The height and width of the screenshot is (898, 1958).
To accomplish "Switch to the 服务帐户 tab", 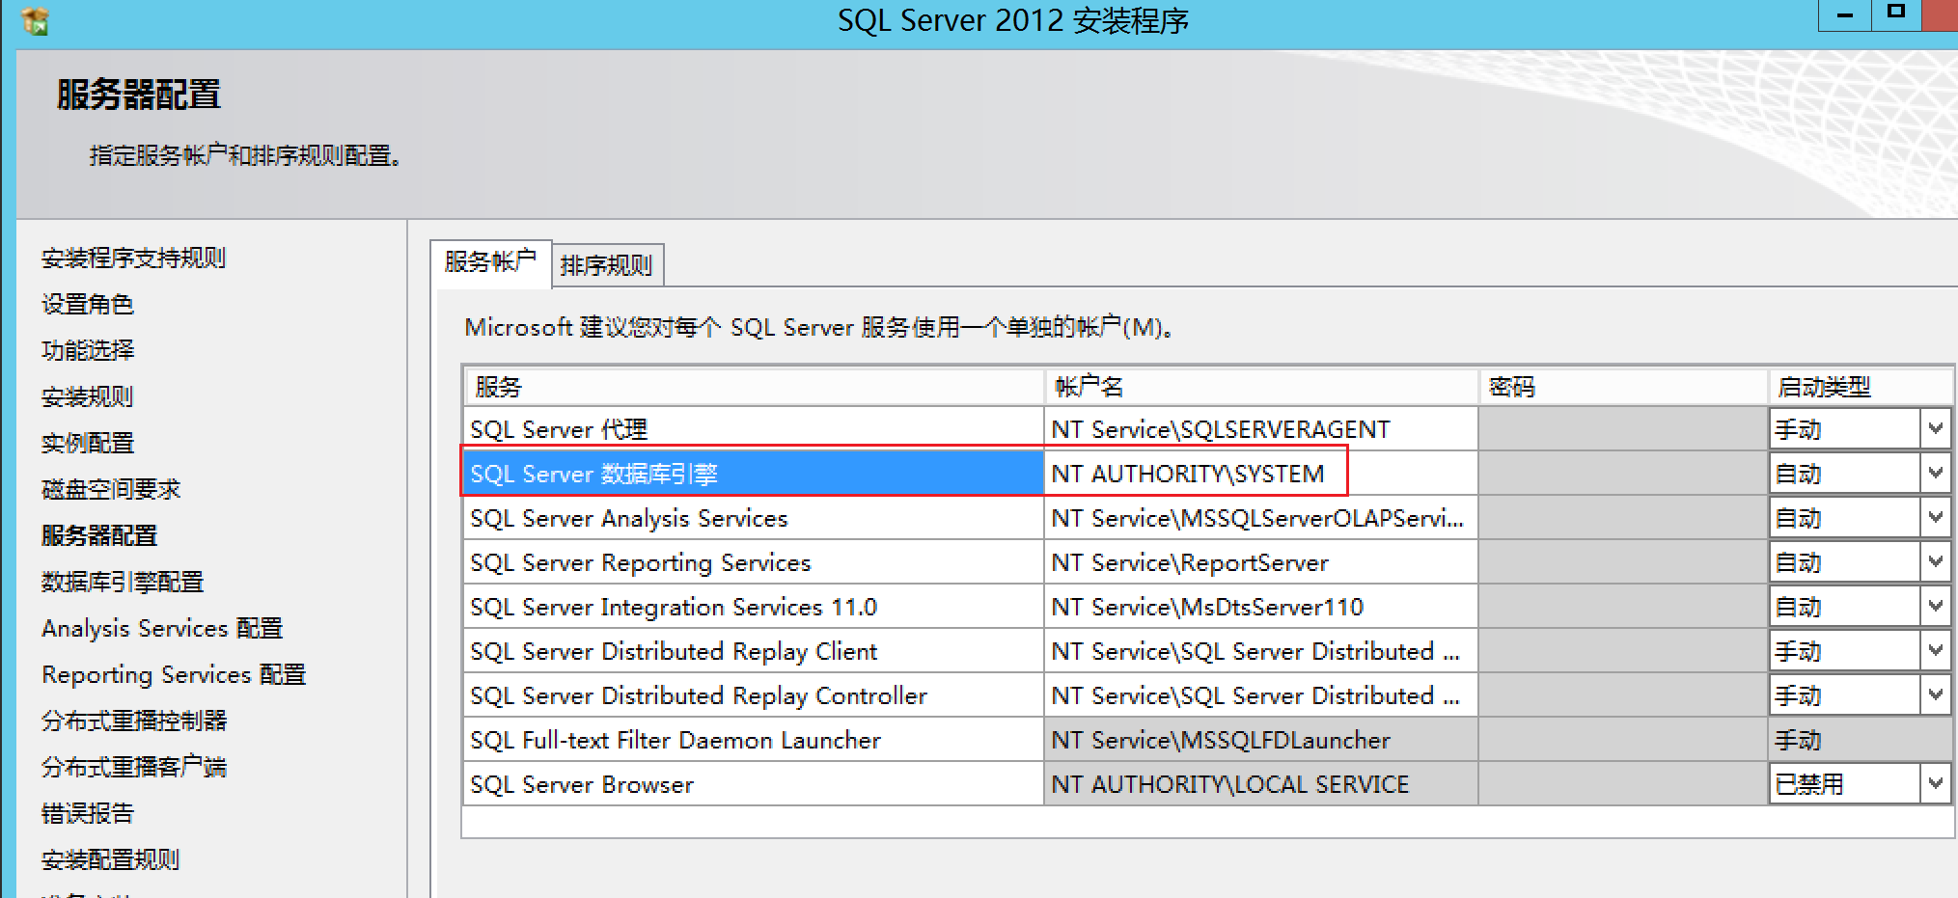I will 491,262.
